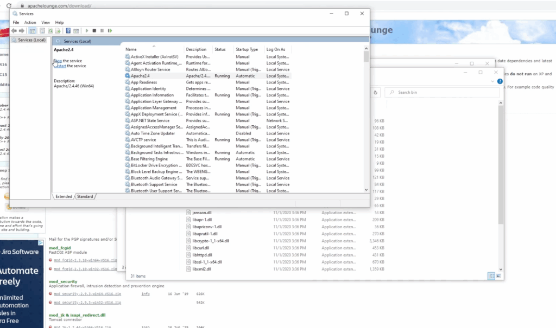Click the Pause Service toolbar icon
The height and width of the screenshot is (328, 556).
coord(102,31)
